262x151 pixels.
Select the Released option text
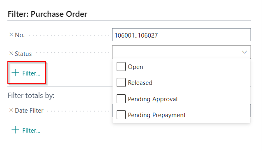click(140, 83)
